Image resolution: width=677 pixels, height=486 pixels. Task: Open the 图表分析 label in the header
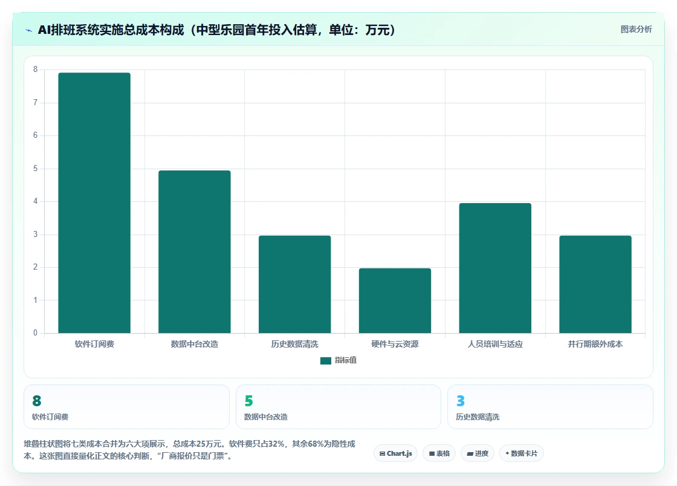click(x=636, y=30)
